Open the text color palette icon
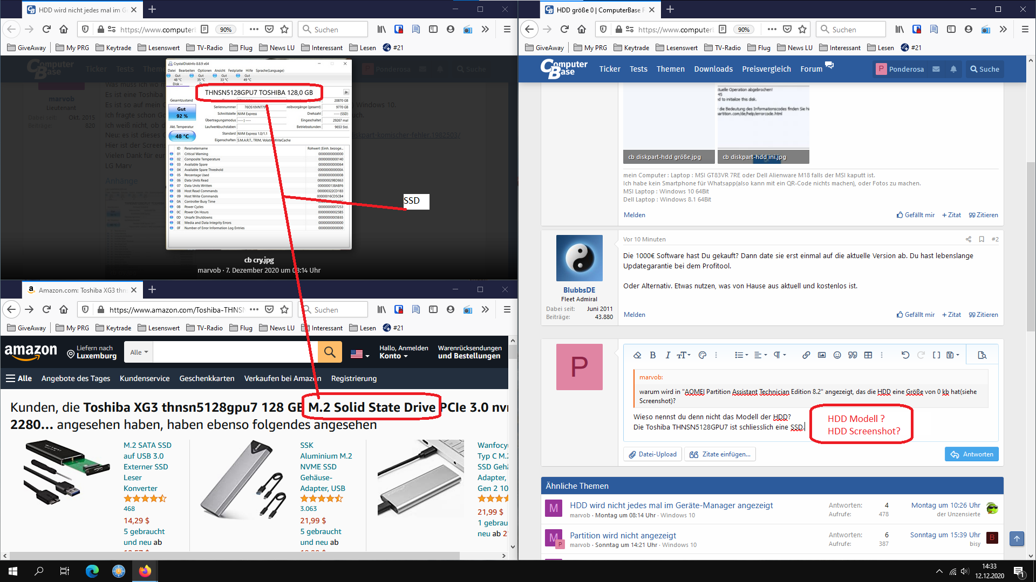 pyautogui.click(x=702, y=355)
